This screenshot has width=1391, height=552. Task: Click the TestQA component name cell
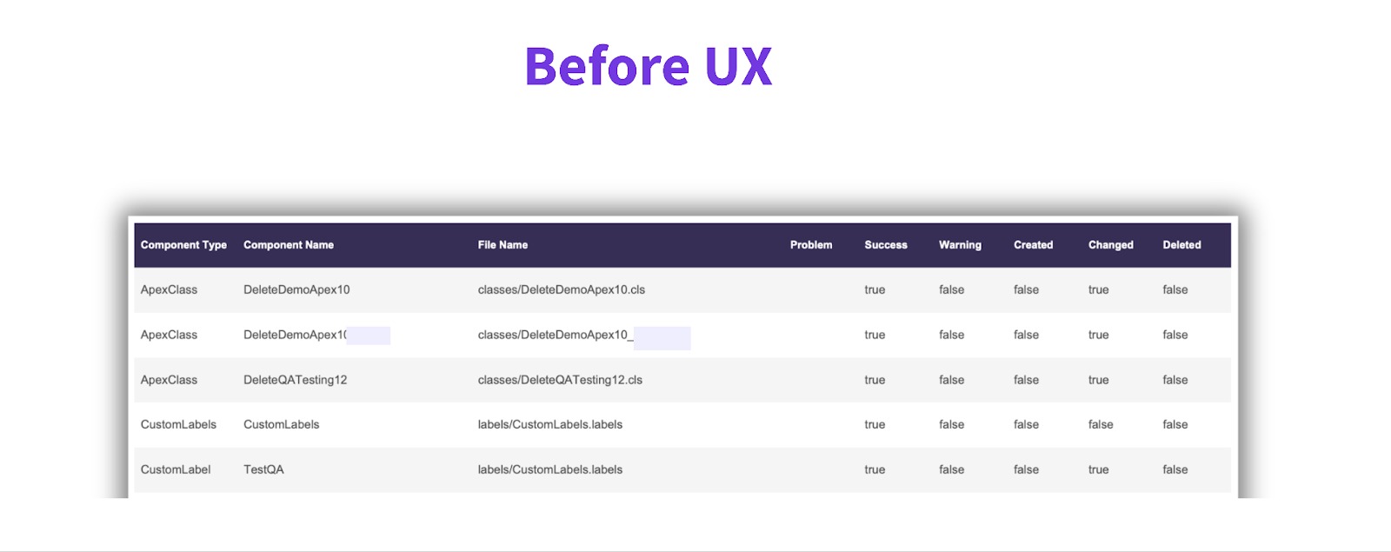(263, 470)
